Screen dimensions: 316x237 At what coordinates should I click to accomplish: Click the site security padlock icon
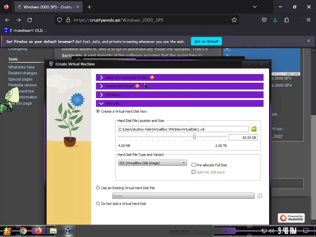(68, 20)
